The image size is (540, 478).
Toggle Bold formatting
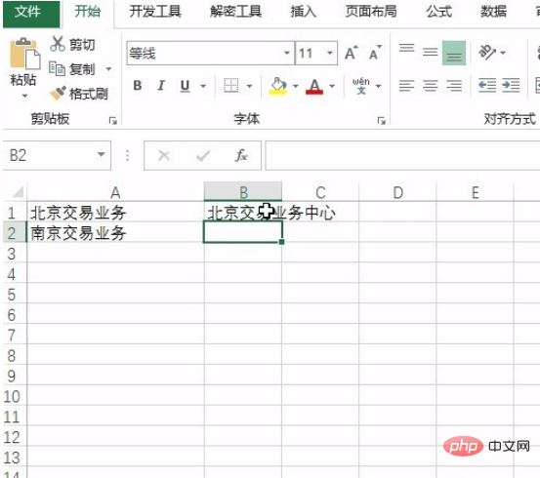138,85
